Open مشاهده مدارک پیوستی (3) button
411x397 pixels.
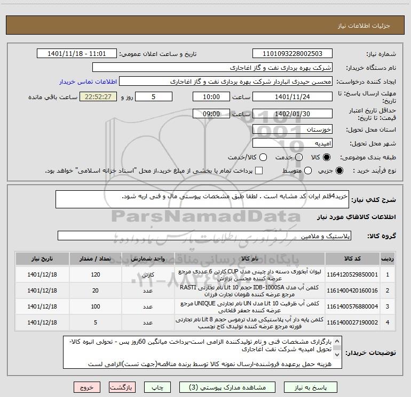click(x=227, y=387)
